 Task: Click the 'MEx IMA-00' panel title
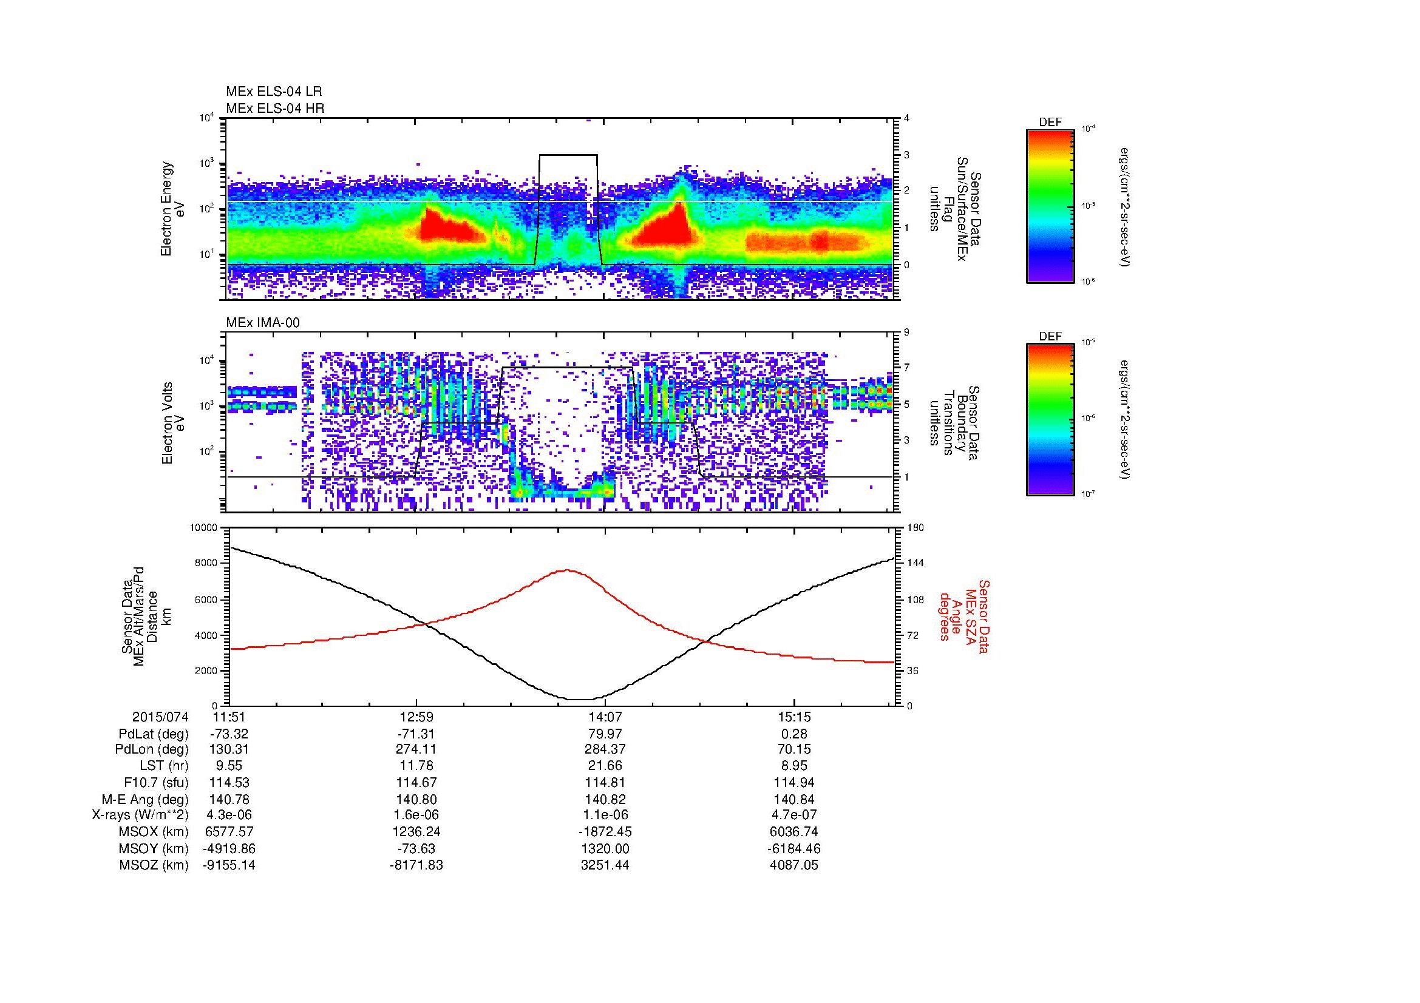point(263,323)
